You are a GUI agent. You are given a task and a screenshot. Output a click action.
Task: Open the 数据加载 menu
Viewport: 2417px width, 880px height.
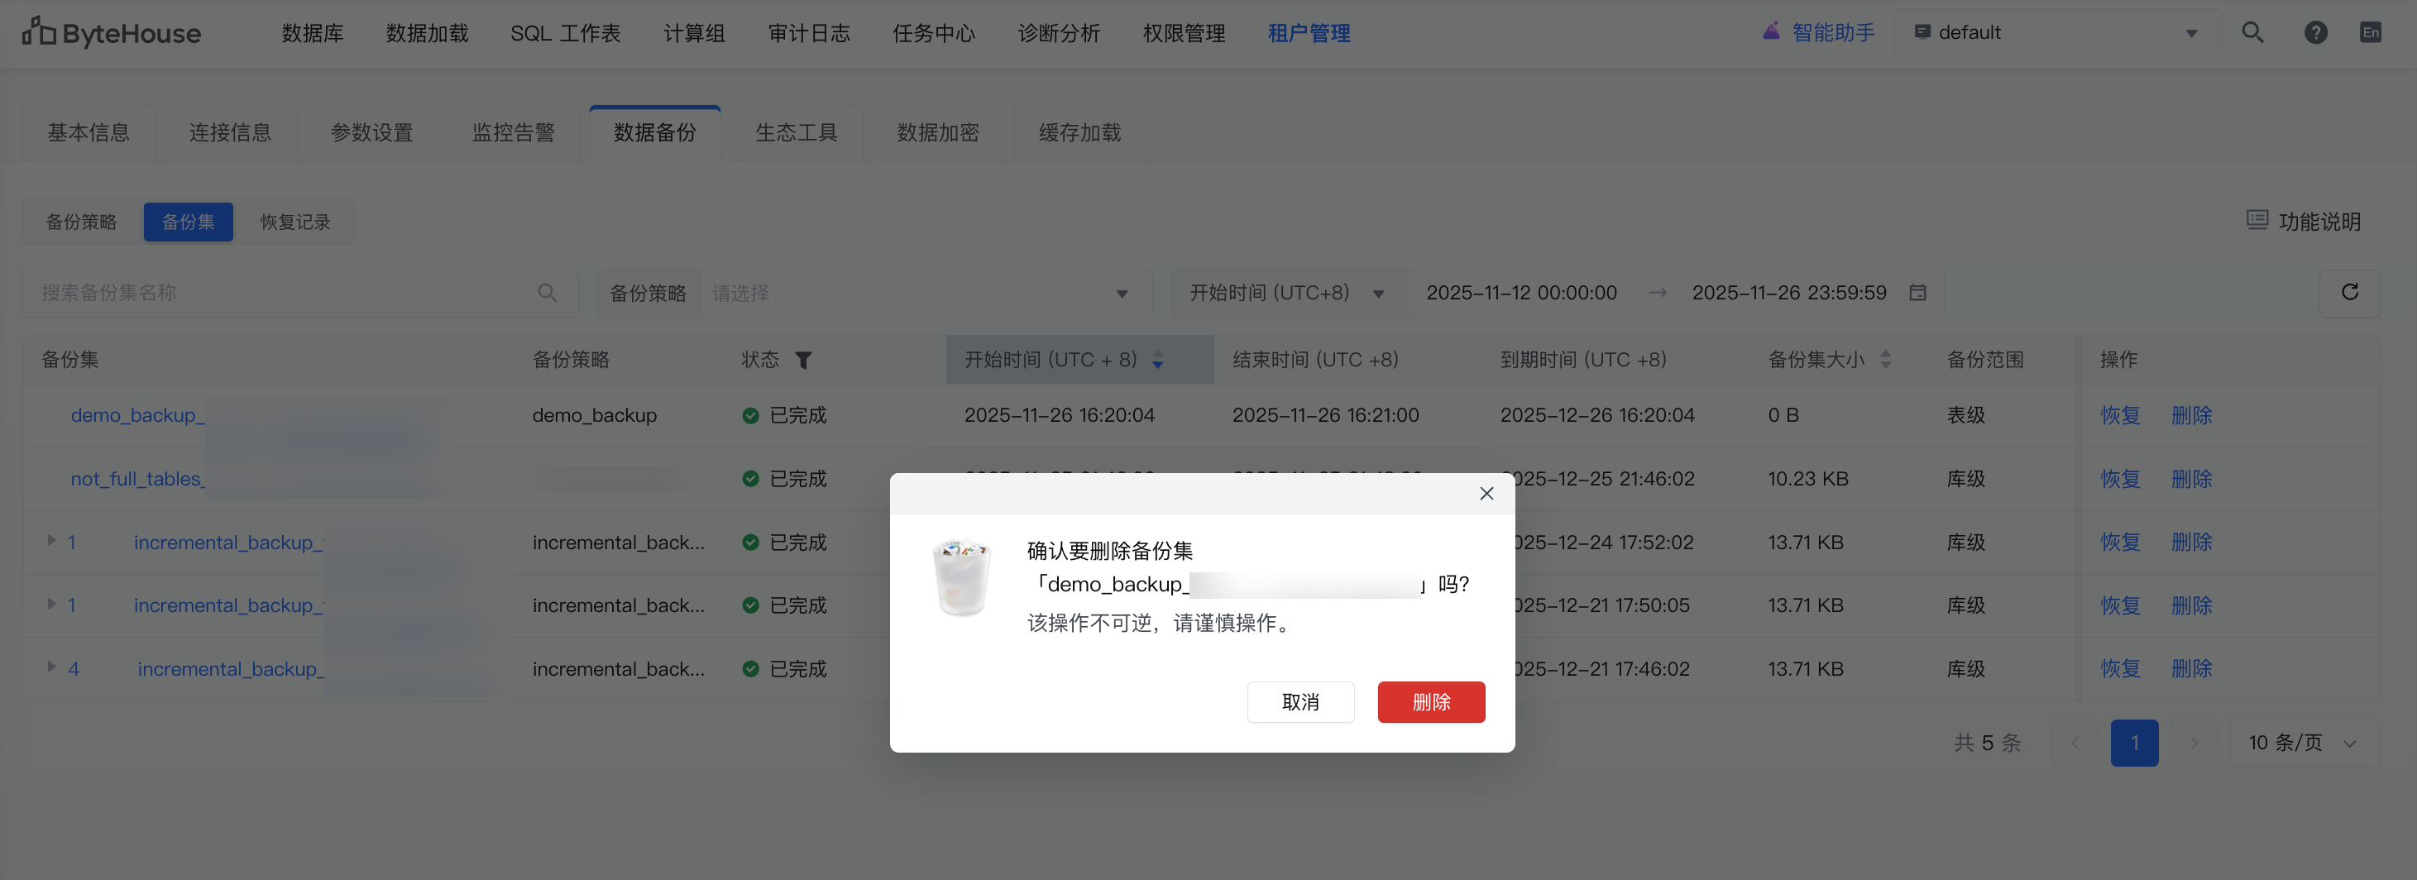pyautogui.click(x=427, y=34)
